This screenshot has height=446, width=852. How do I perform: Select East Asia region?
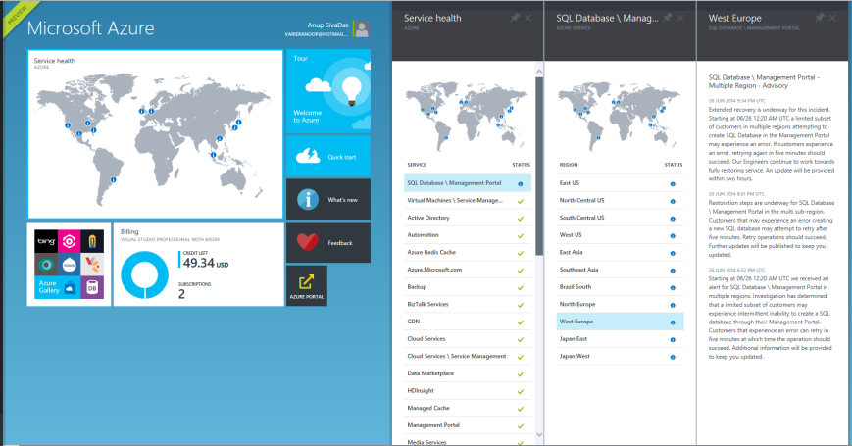[x=620, y=252]
